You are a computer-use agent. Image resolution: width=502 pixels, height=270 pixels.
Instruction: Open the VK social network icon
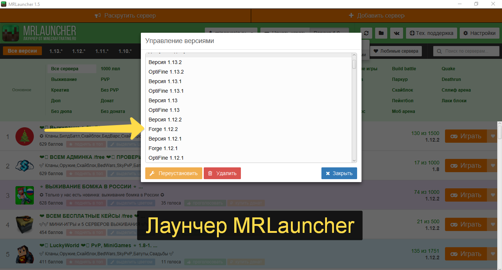click(x=396, y=33)
